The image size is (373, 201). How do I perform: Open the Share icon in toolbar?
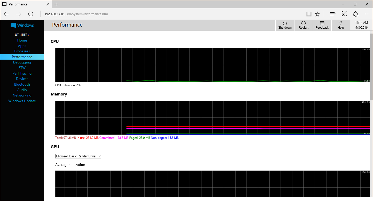tap(356, 14)
